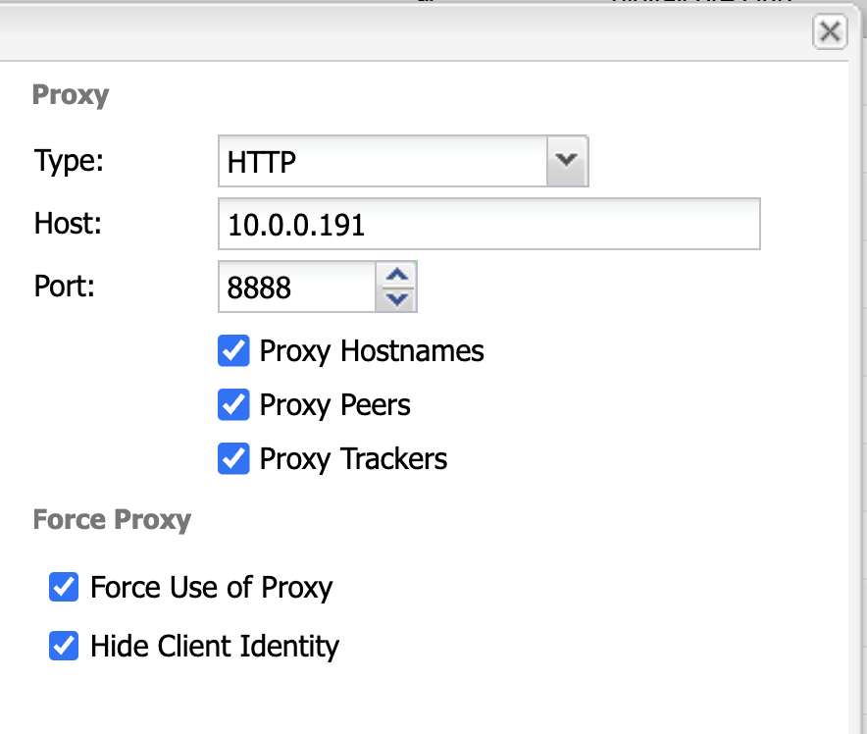Close the proxy settings dialog
Viewport: 867px width, 734px height.
click(x=830, y=32)
